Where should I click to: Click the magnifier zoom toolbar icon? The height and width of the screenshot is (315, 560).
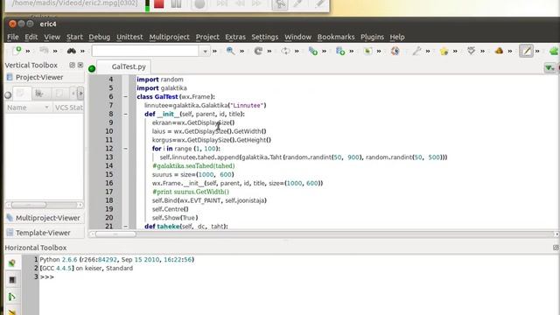coord(230,51)
